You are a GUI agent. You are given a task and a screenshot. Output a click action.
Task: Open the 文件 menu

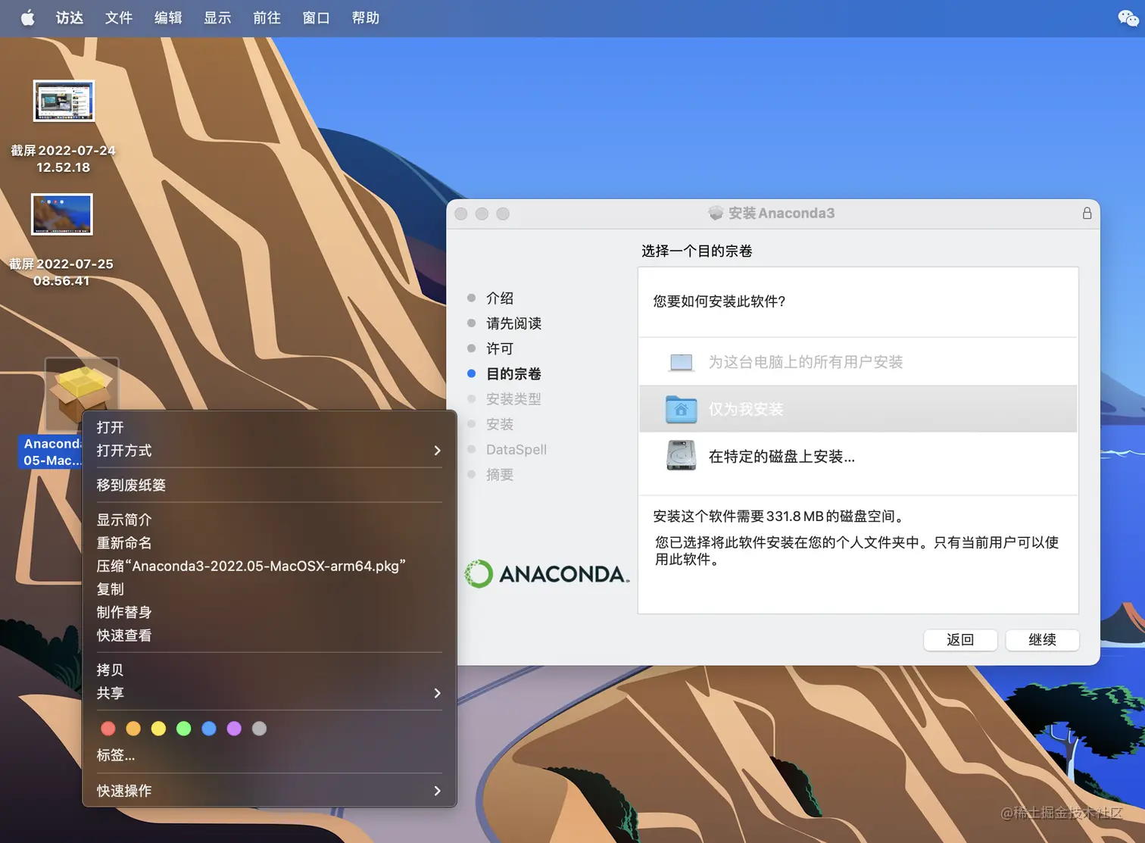[x=119, y=17]
